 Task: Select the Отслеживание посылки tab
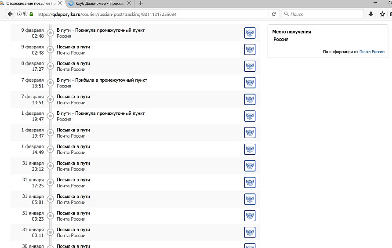pos(29,3)
